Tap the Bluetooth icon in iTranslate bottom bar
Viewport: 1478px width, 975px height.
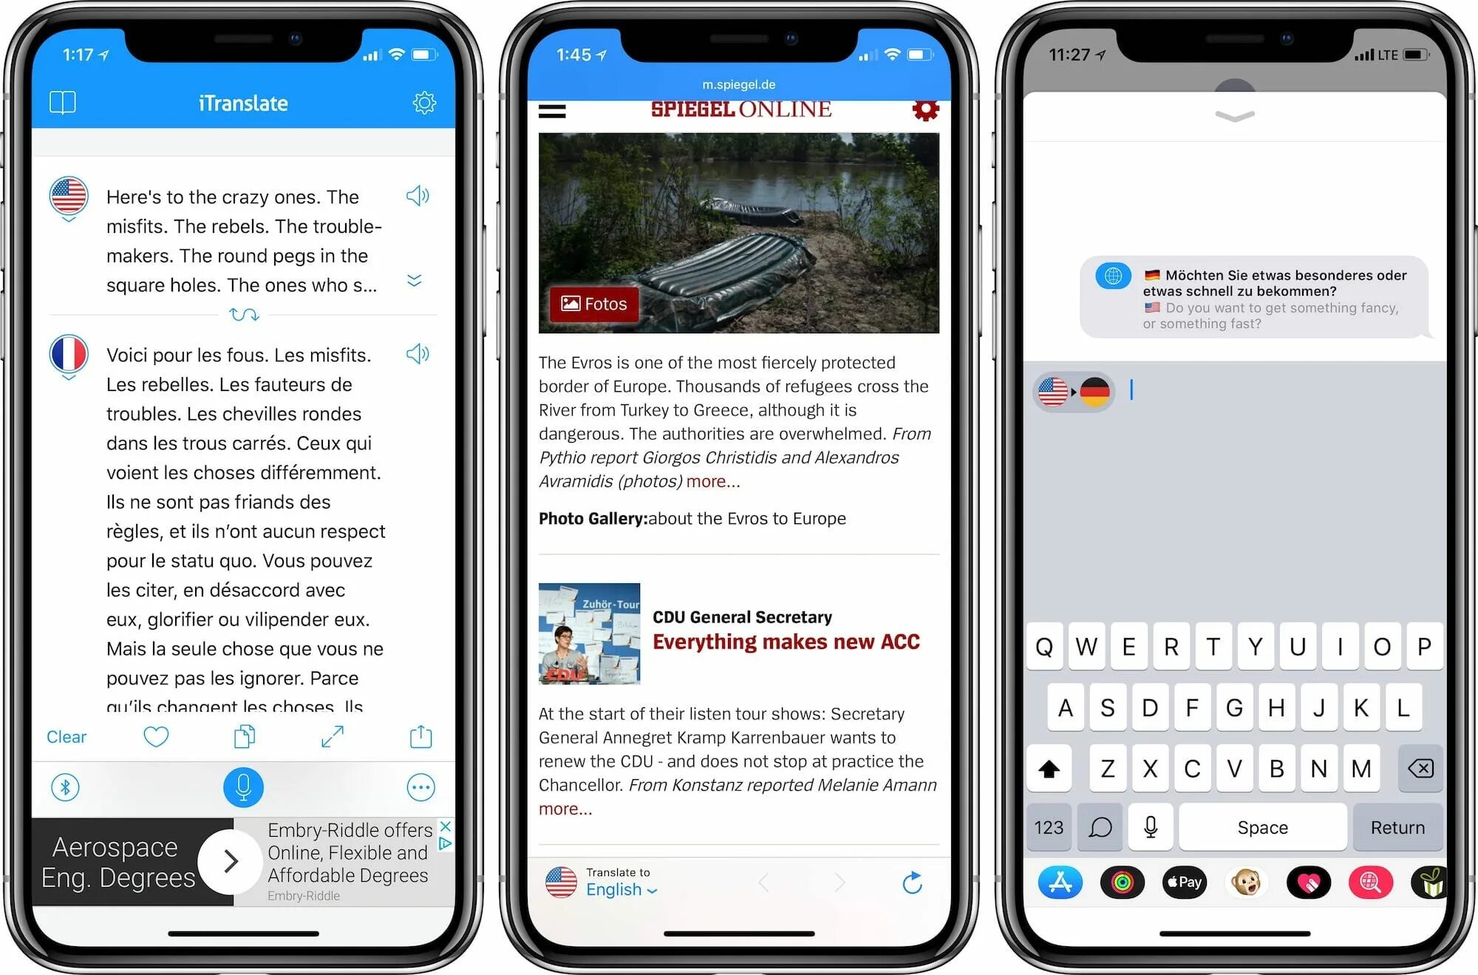[x=62, y=784]
